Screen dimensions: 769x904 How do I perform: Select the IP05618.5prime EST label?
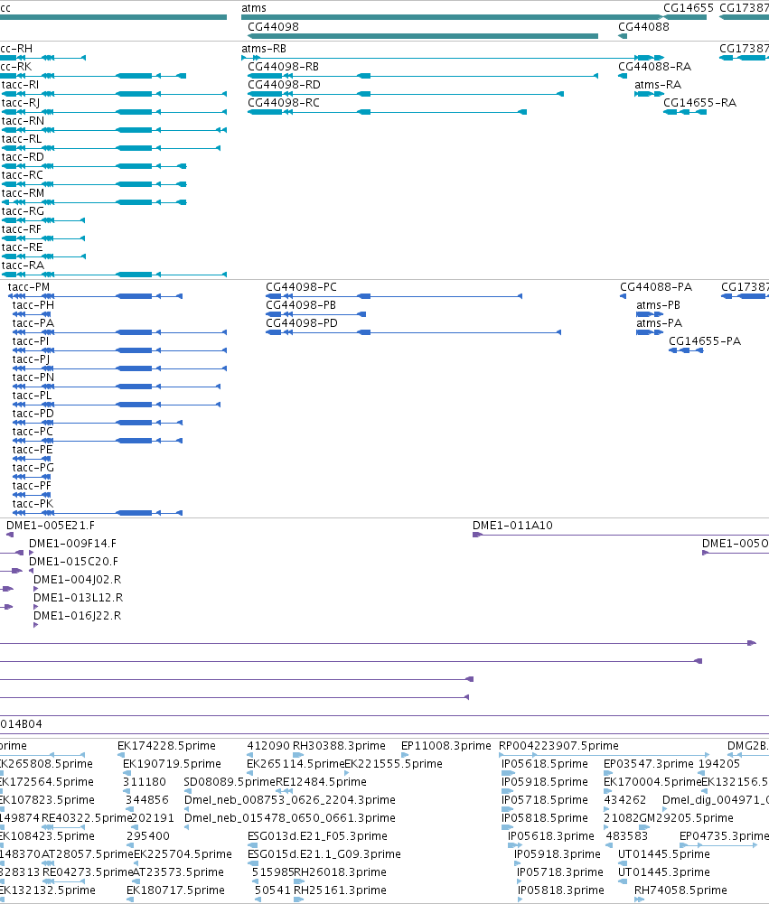tap(545, 763)
